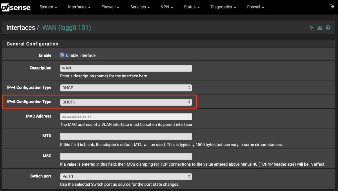Click the WAN (lagg0.101) breadcrumb link

66,28
